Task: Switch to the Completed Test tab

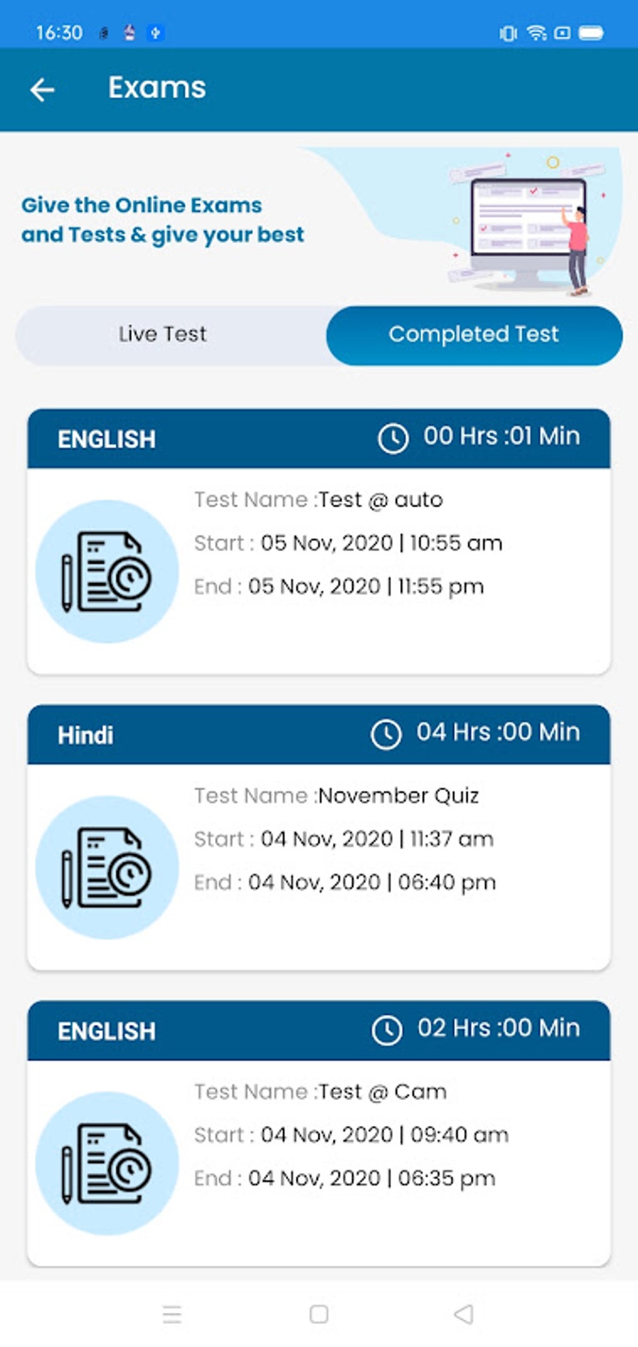Action: tap(473, 335)
